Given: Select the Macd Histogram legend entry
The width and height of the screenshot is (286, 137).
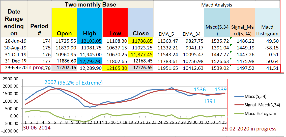Looking at the screenshot, I should click(255, 113).
